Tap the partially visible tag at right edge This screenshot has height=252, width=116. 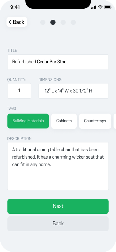[115, 121]
